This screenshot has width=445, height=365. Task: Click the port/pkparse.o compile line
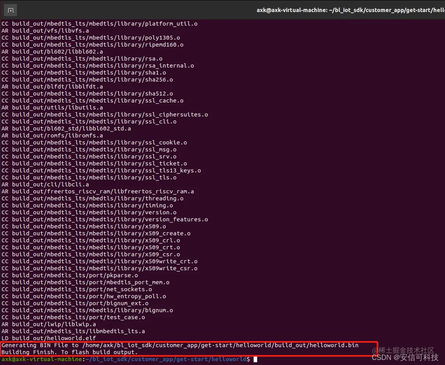pyautogui.click(x=70, y=275)
